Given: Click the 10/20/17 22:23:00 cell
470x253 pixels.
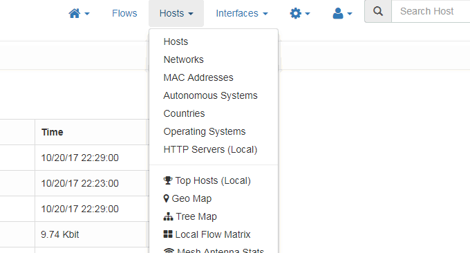Looking at the screenshot, I should point(92,183).
